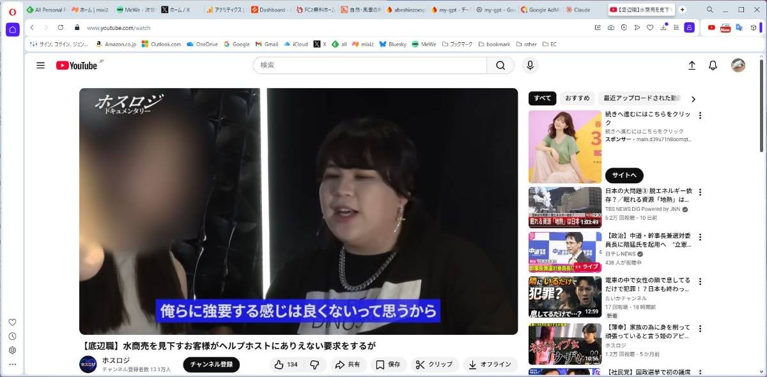Screen dimensions: 767x377
Task: Open the notifications bell
Action: [713, 65]
